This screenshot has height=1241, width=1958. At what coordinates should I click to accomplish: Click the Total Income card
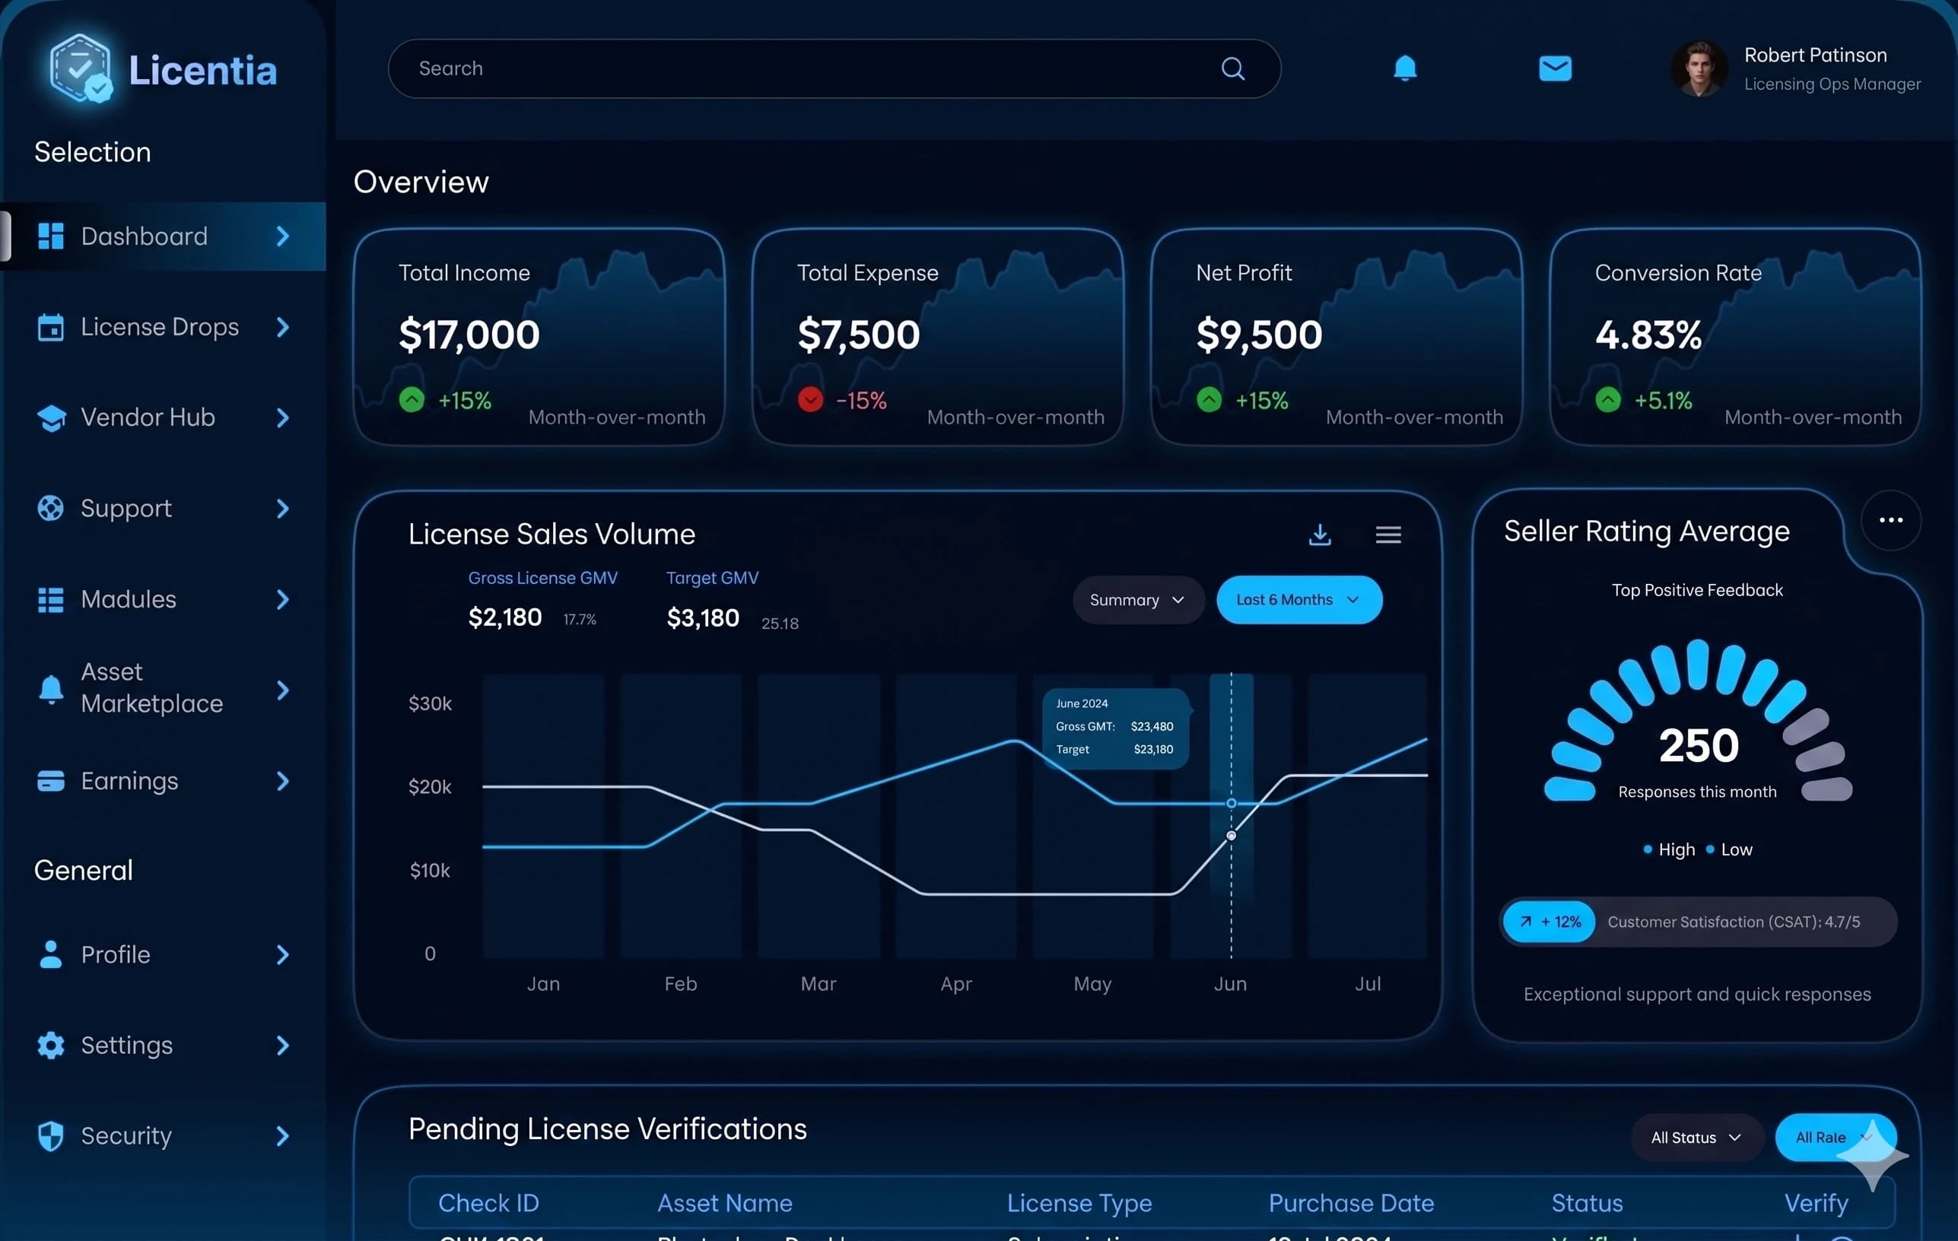tap(539, 336)
